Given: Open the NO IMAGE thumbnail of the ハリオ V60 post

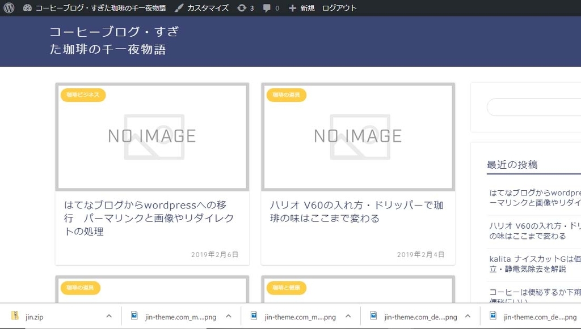Looking at the screenshot, I should pyautogui.click(x=358, y=137).
